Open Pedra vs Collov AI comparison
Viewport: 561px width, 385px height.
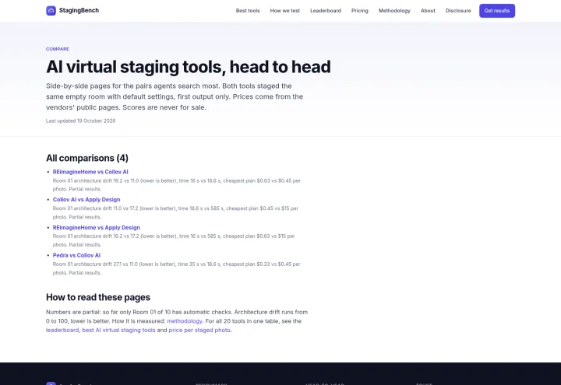coord(76,255)
